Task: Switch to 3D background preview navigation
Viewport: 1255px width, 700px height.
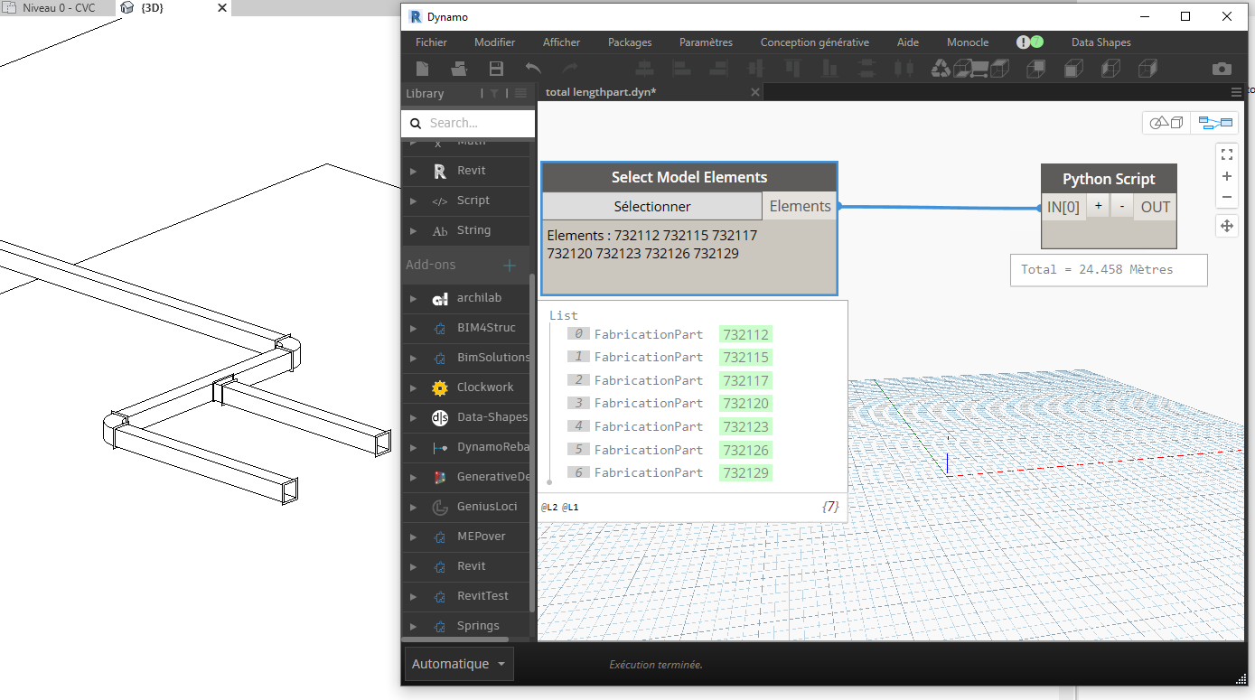Action: coord(1166,123)
